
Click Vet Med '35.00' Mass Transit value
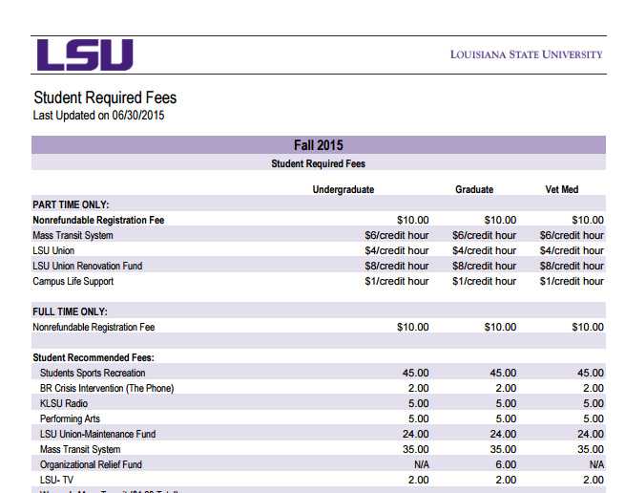[x=591, y=449]
